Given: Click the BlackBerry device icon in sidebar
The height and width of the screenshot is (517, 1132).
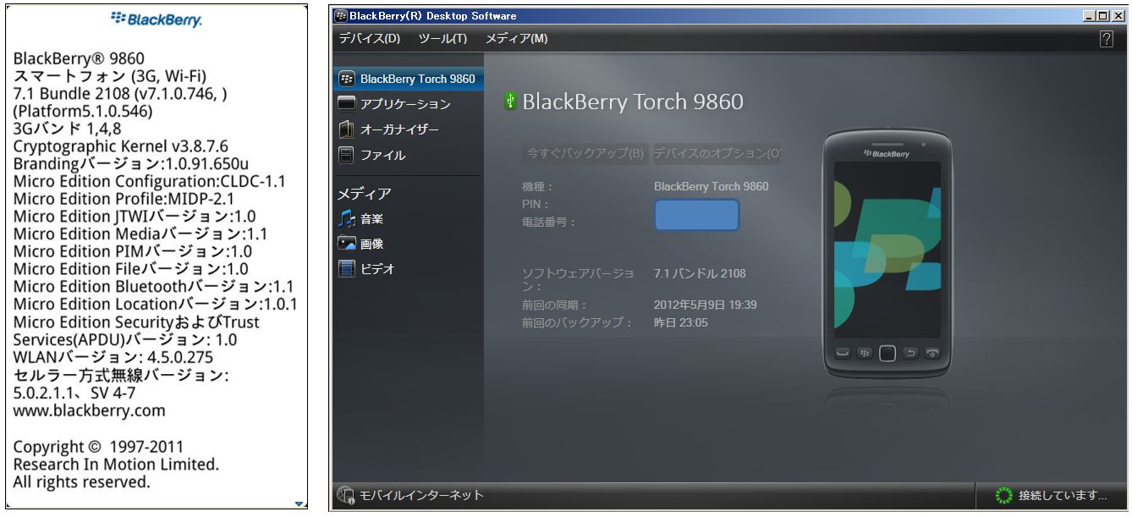Looking at the screenshot, I should click(346, 79).
